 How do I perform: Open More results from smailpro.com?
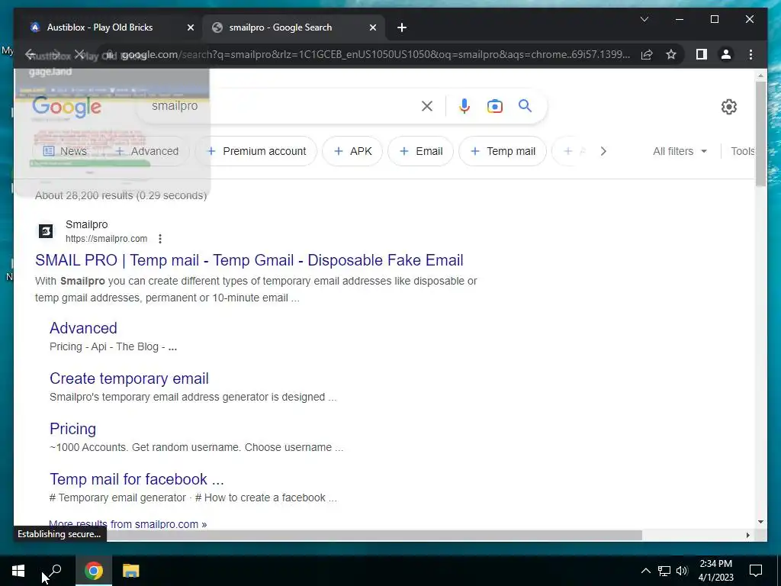point(127,523)
